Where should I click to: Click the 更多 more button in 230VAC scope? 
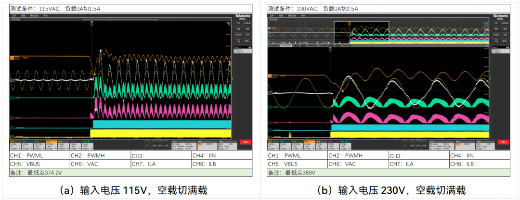click(x=505, y=41)
